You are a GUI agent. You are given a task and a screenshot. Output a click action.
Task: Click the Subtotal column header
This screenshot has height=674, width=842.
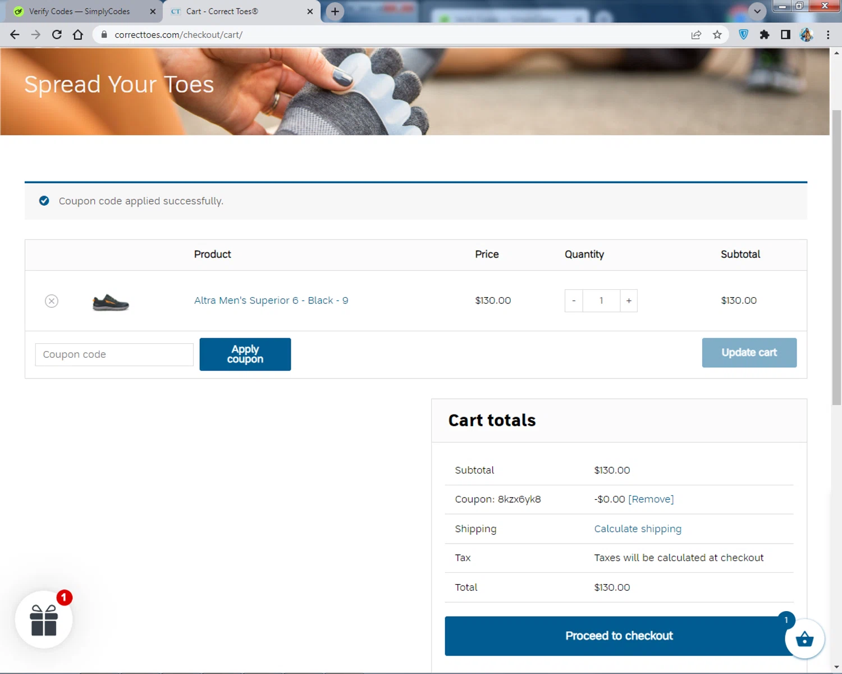tap(740, 254)
